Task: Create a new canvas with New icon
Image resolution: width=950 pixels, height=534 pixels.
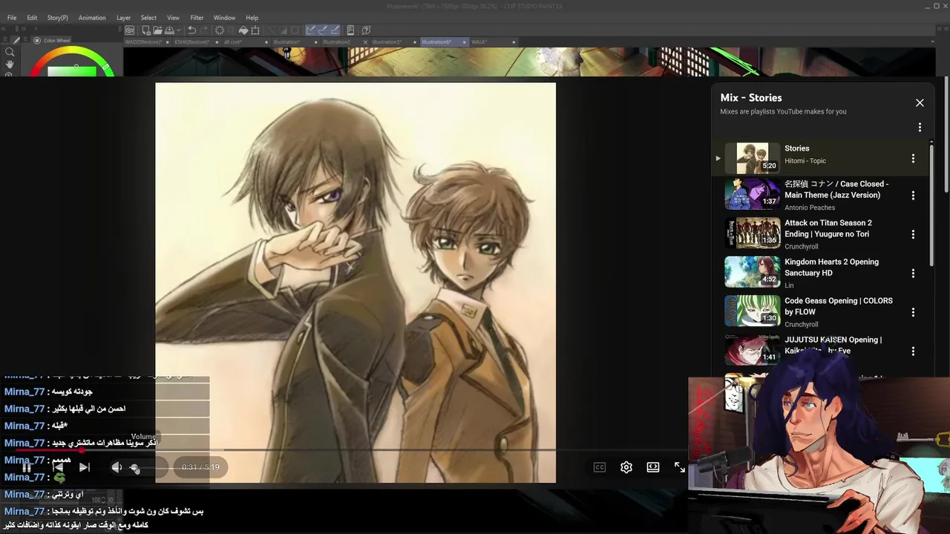Action: [146, 30]
